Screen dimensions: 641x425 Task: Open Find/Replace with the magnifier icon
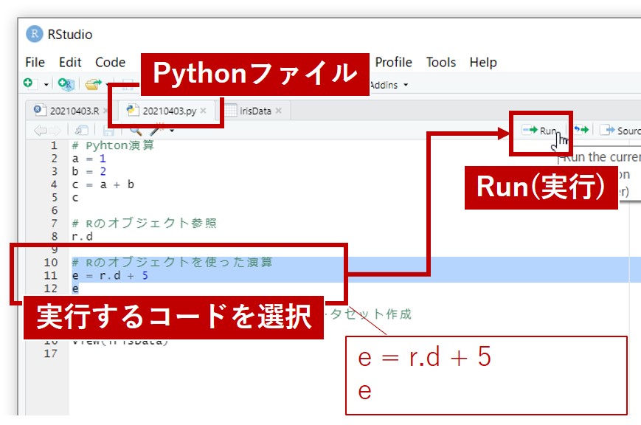[135, 131]
